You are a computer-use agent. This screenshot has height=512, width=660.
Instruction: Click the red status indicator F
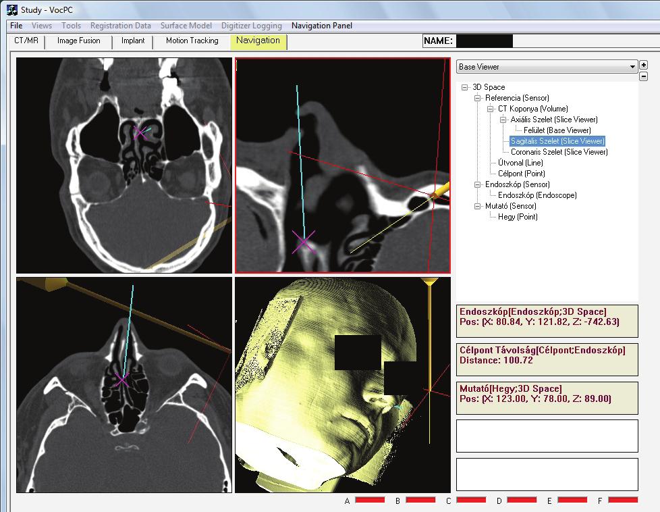pyautogui.click(x=623, y=500)
